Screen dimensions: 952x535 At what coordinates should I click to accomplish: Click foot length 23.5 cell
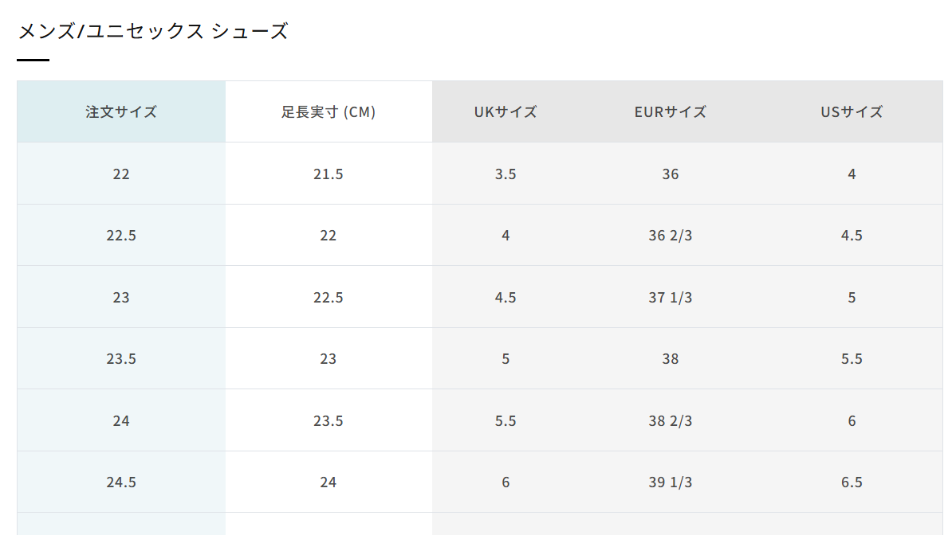pos(328,421)
